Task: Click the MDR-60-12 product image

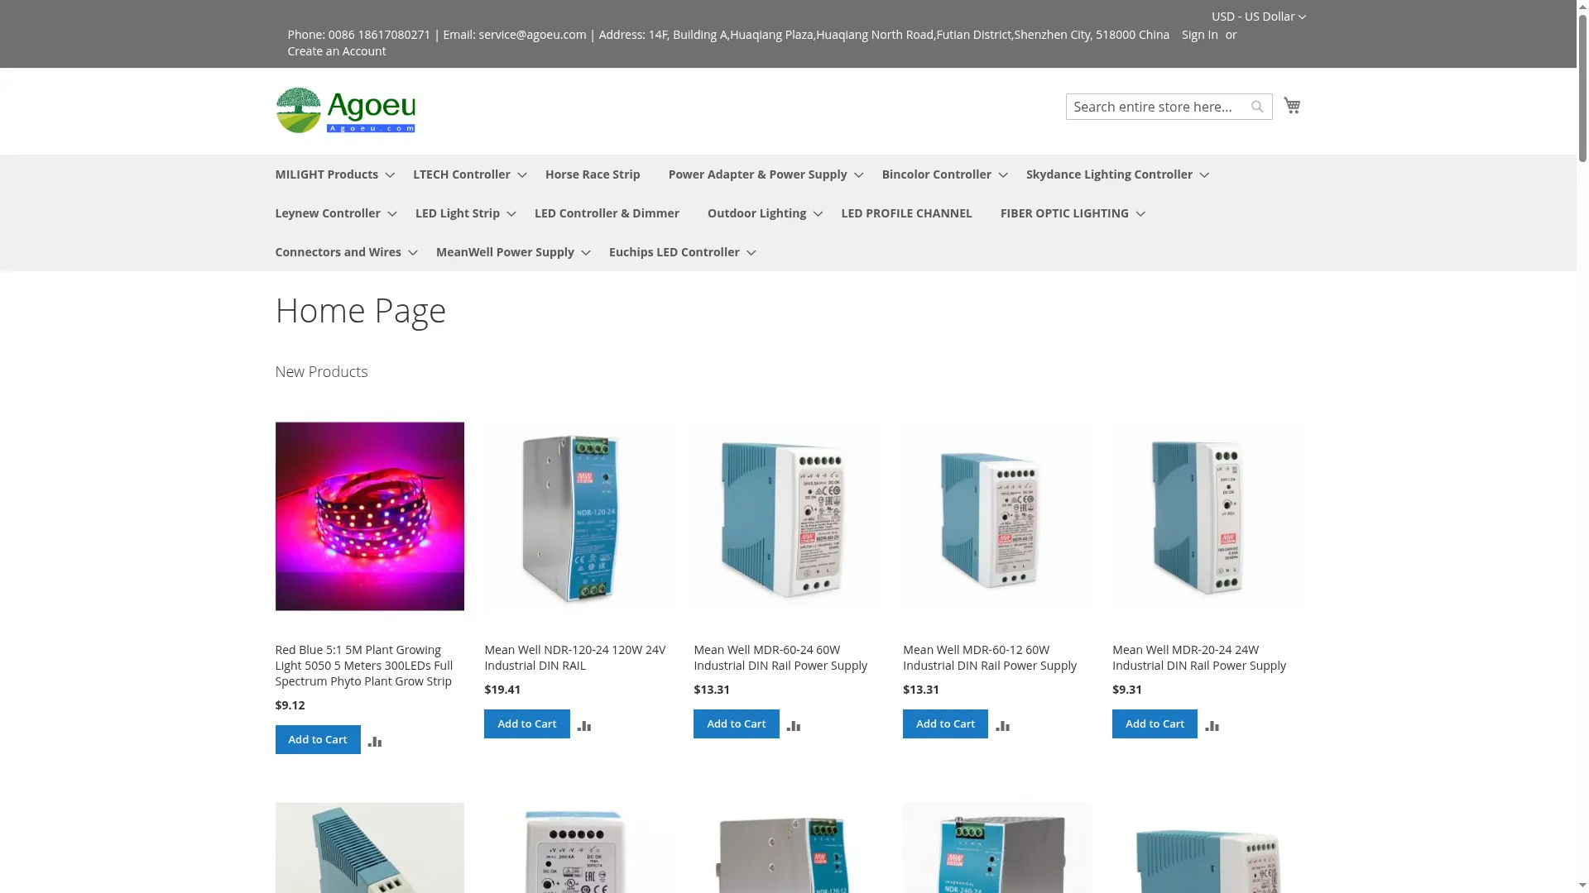Action: coord(997,517)
